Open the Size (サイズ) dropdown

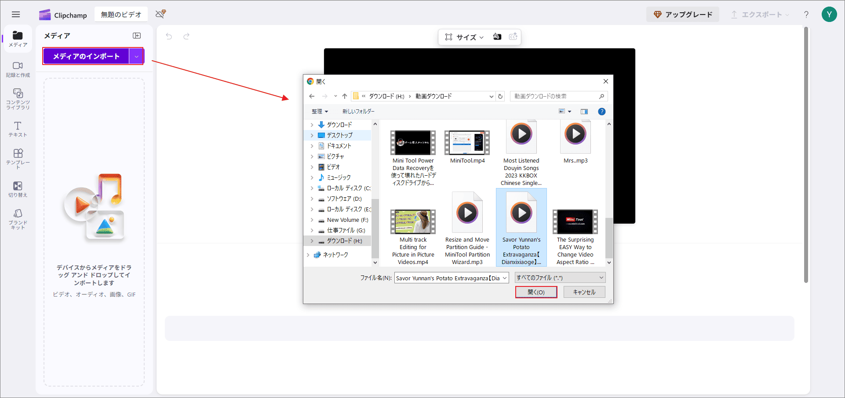[464, 37]
